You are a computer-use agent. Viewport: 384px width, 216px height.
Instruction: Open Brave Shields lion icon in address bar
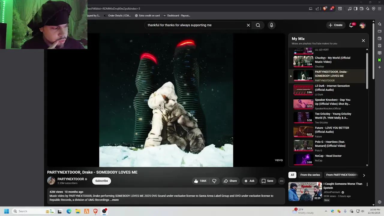point(325,9)
